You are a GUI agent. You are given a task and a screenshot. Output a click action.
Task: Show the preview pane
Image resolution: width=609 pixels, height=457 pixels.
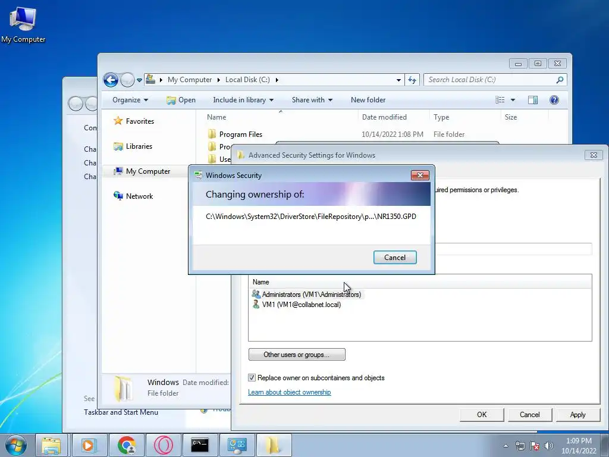pos(533,100)
